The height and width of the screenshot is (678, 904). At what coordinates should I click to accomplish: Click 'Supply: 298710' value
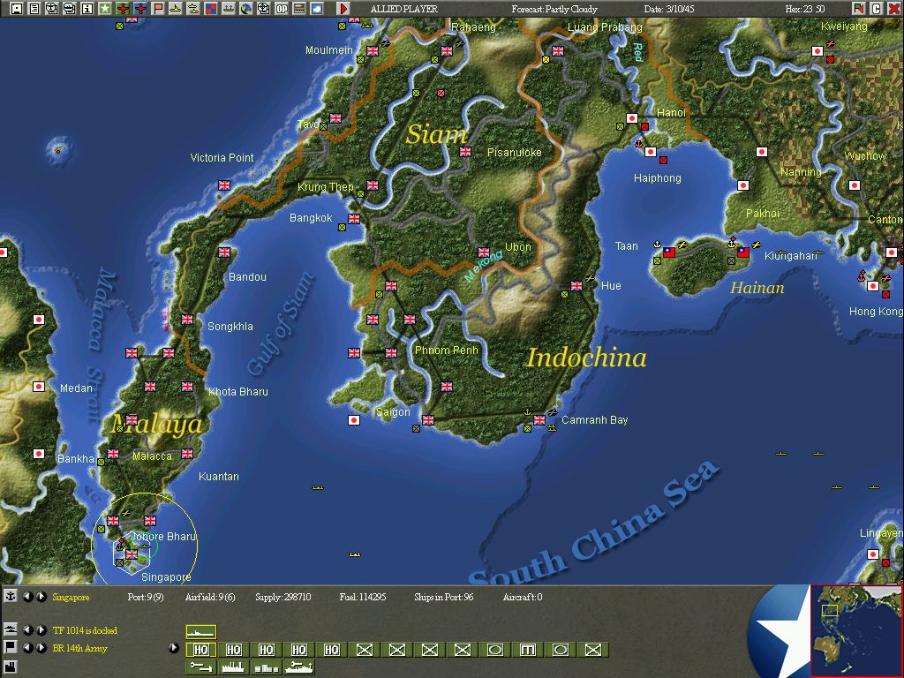click(x=283, y=597)
